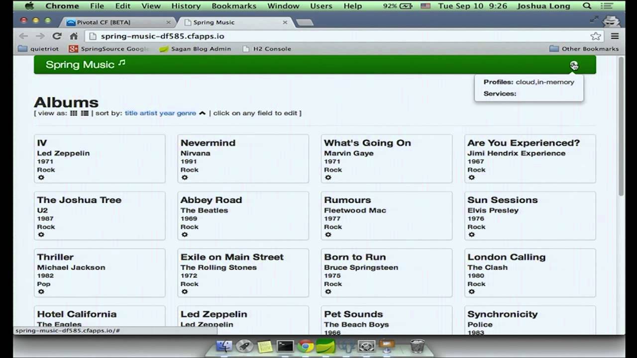Open the Trash in the Dock

417,346
